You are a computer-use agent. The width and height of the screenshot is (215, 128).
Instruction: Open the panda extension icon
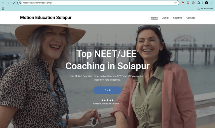(x=193, y=3)
